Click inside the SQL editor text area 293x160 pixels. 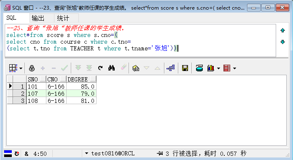(140, 40)
